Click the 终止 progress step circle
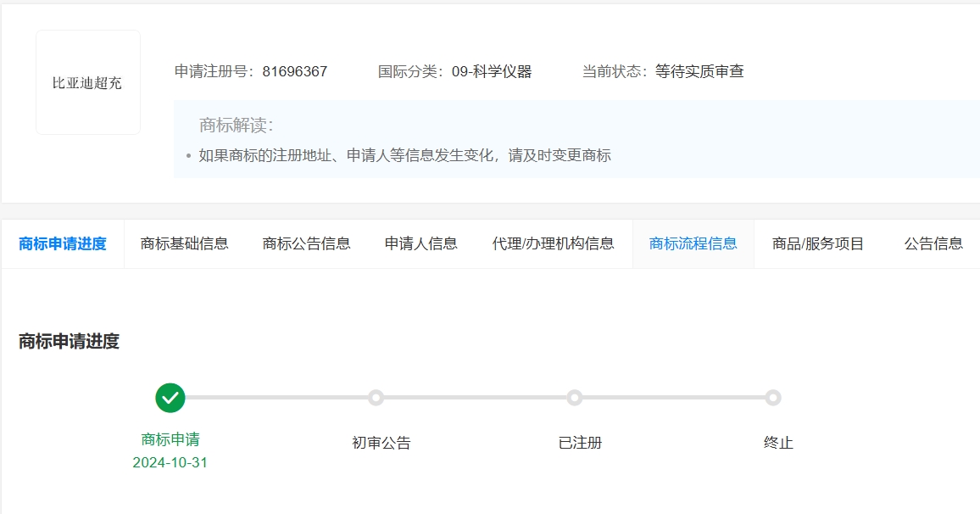 click(773, 398)
